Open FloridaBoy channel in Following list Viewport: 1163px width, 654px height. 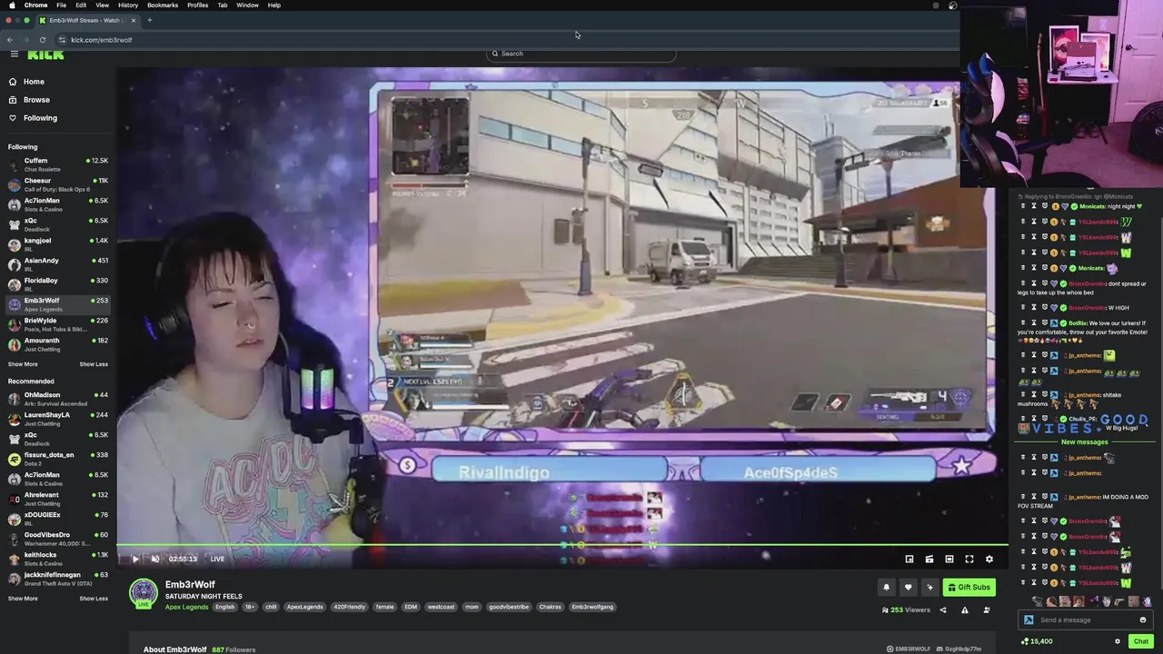pyautogui.click(x=58, y=284)
